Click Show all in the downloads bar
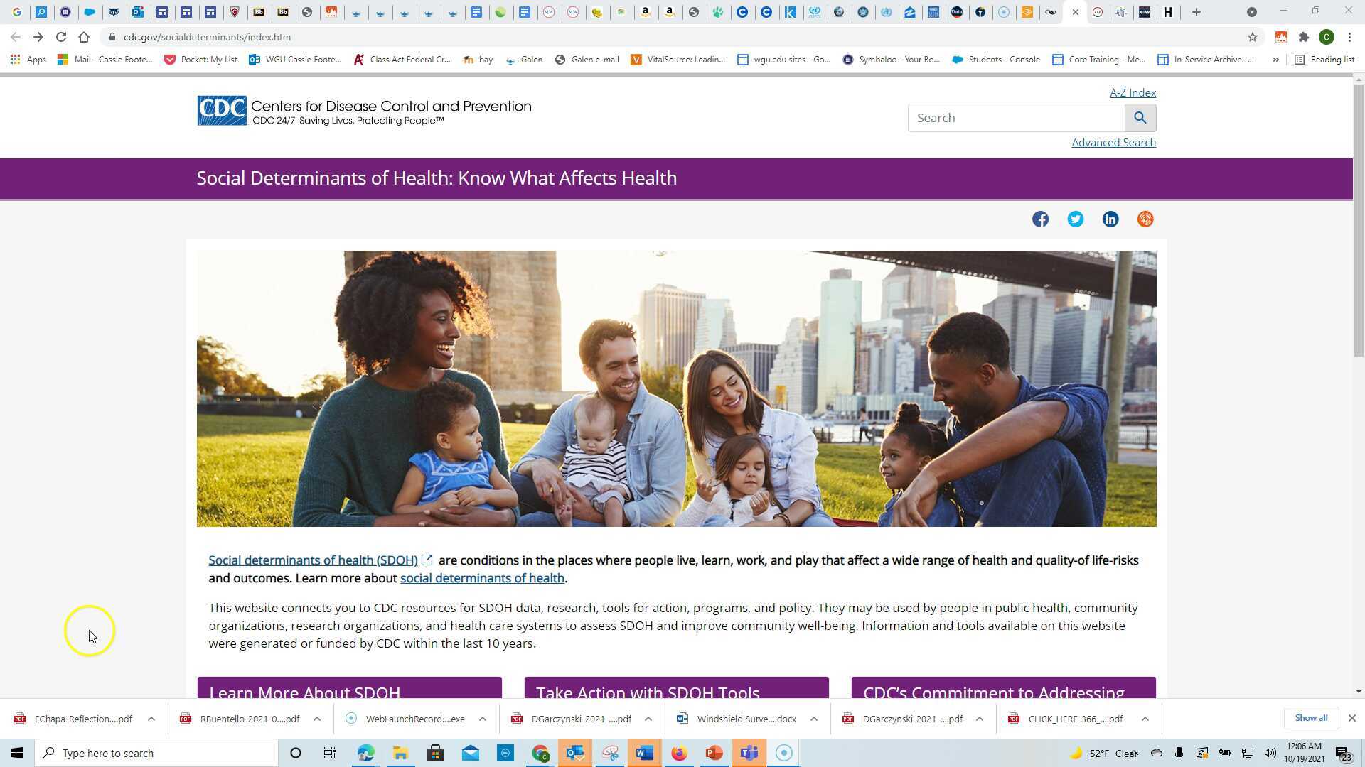Screen dimensions: 1365x767 point(1310,718)
